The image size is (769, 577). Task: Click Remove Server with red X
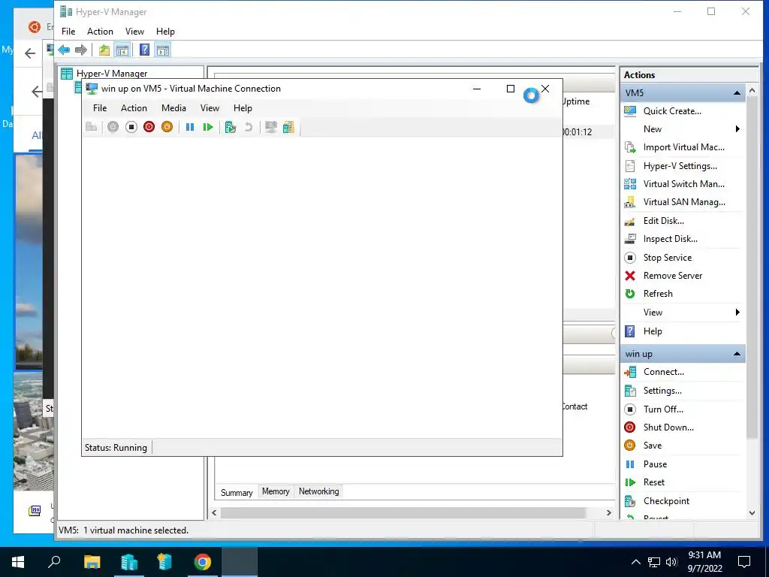(673, 276)
